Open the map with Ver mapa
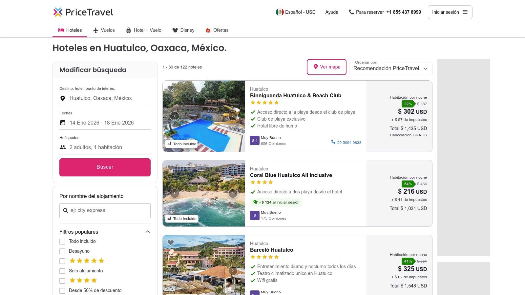 [x=326, y=67]
